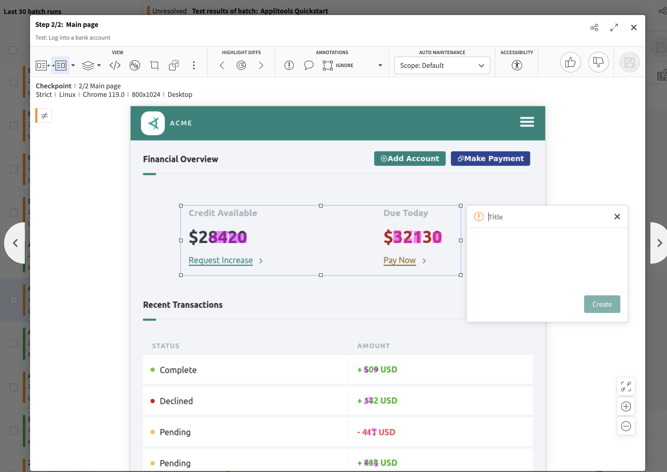Go to next step with right arrow
The width and height of the screenshot is (667, 472).
click(659, 243)
